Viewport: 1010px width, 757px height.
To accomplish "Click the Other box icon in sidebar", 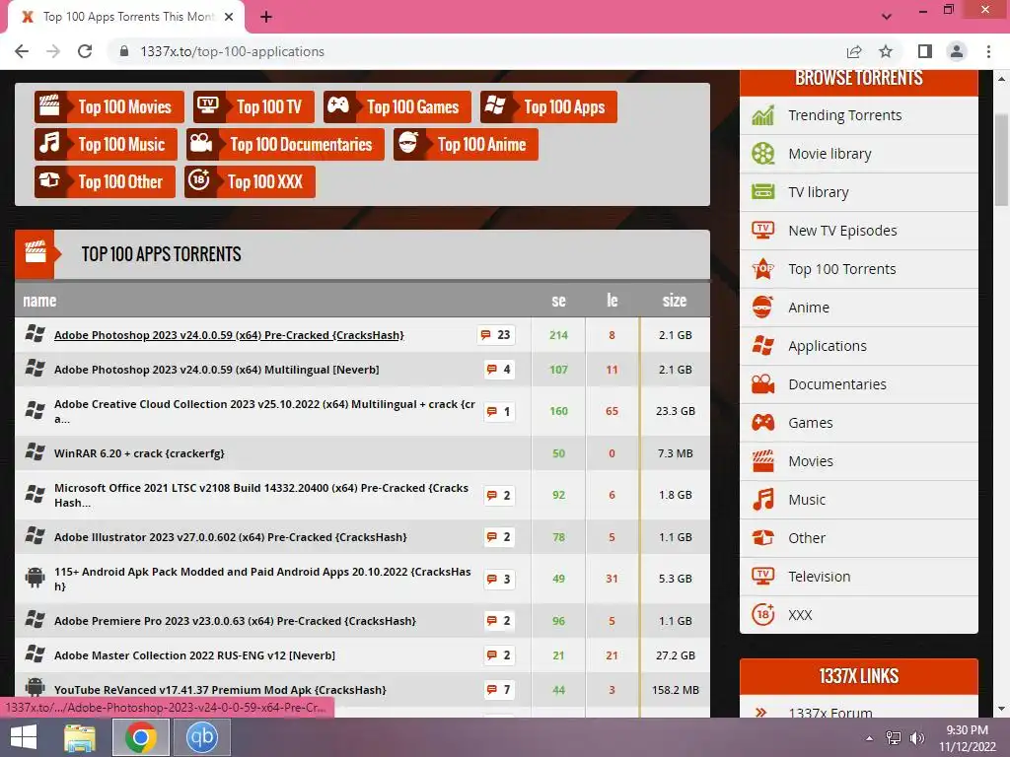I will click(763, 538).
